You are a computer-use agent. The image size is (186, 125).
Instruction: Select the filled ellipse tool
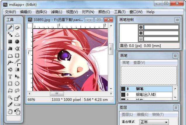tap(17, 42)
